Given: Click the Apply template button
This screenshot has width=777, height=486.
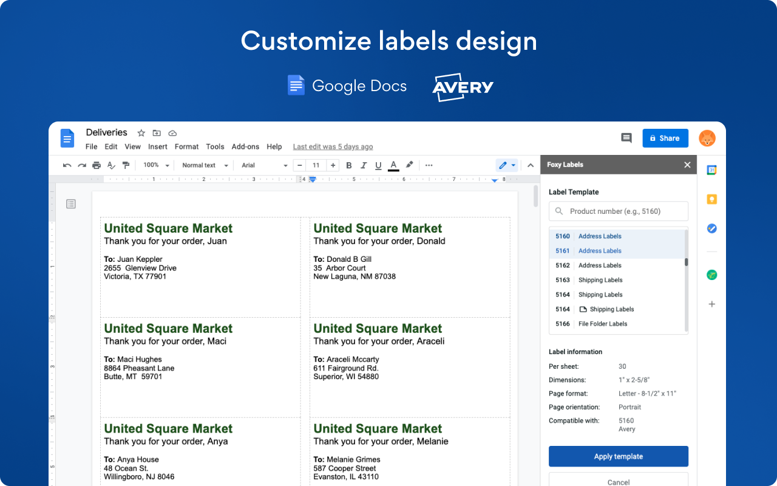Looking at the screenshot, I should tap(619, 456).
